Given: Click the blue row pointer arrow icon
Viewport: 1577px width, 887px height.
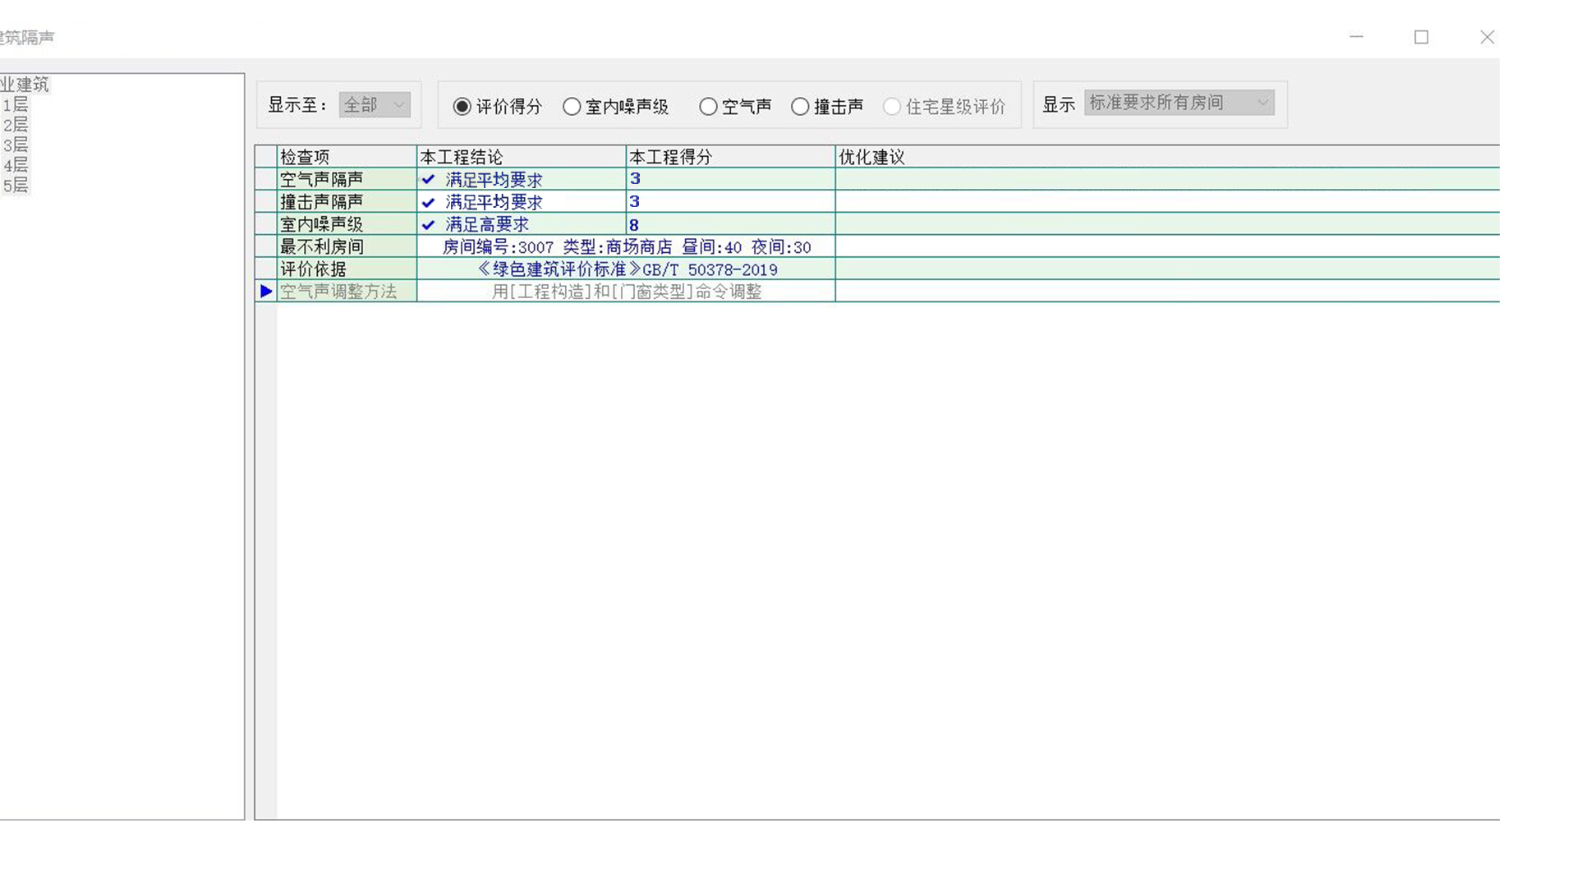Looking at the screenshot, I should point(266,292).
